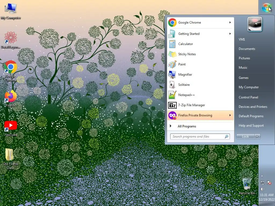
Task: Click the search magnifier icon
Action: [x=226, y=137]
